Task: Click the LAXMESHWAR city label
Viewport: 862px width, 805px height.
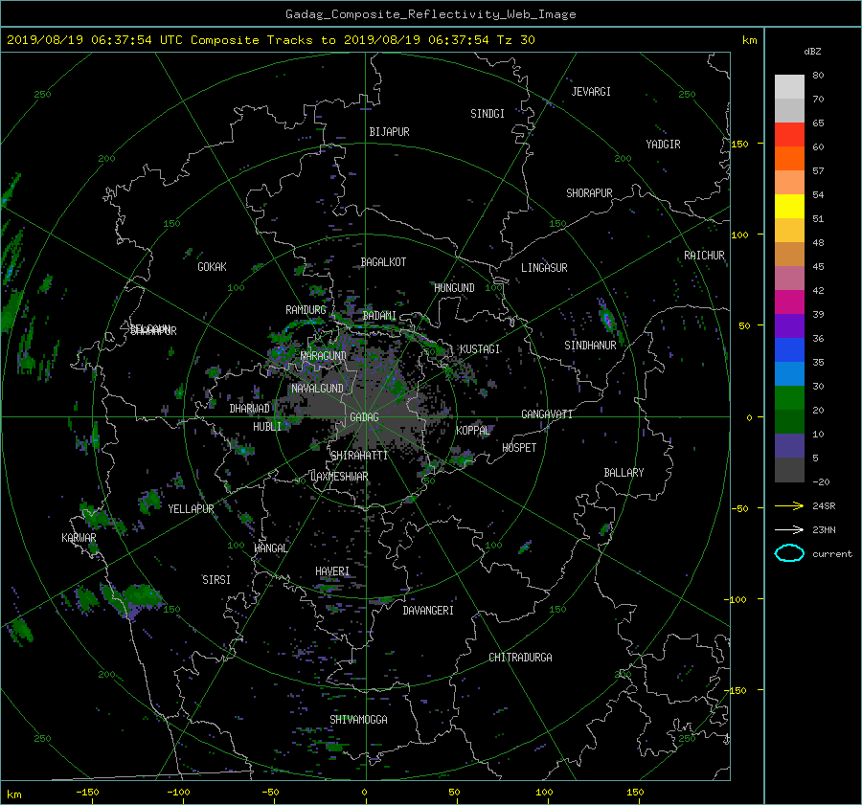Action: (x=339, y=477)
